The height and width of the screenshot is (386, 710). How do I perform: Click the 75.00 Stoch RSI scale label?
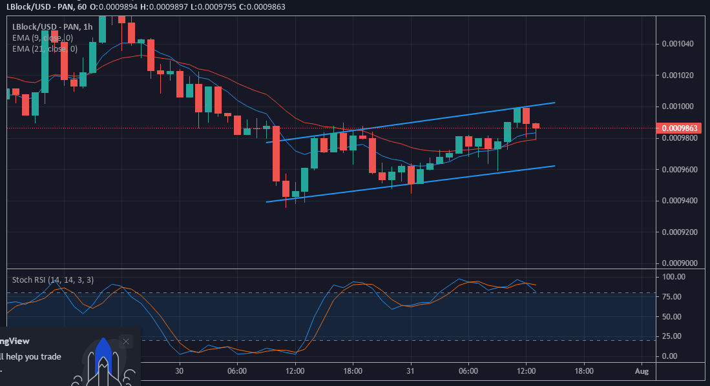tap(671, 296)
